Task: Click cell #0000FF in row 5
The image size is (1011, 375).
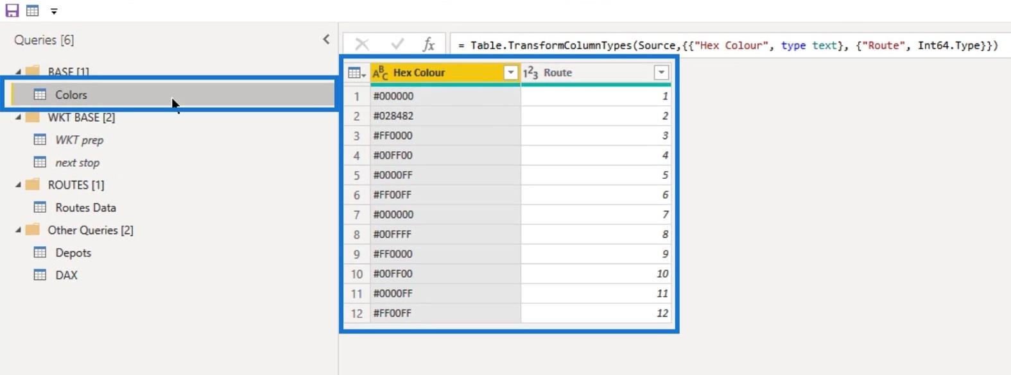Action: [445, 175]
